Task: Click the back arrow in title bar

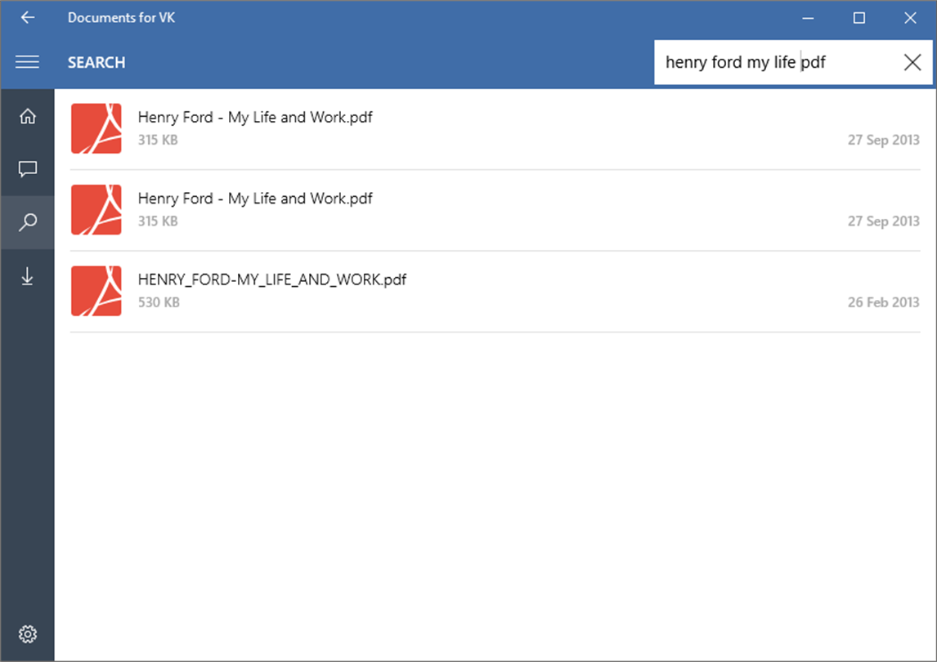Action: (28, 17)
